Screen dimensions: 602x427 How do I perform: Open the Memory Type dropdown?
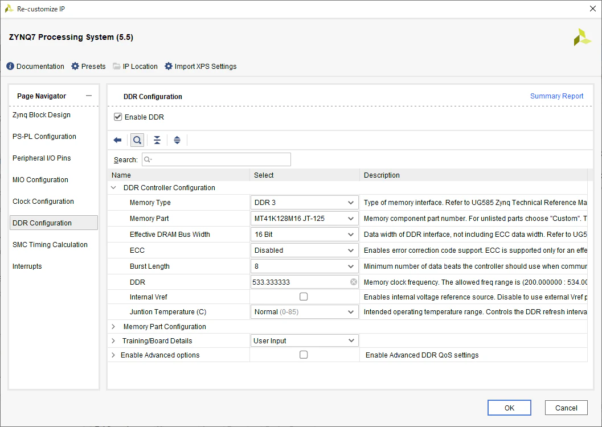point(304,203)
